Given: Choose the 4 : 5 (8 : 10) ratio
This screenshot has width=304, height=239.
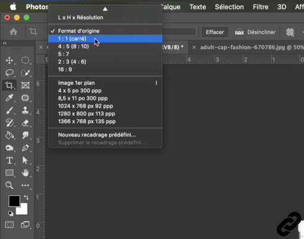Looking at the screenshot, I should click(x=105, y=47).
